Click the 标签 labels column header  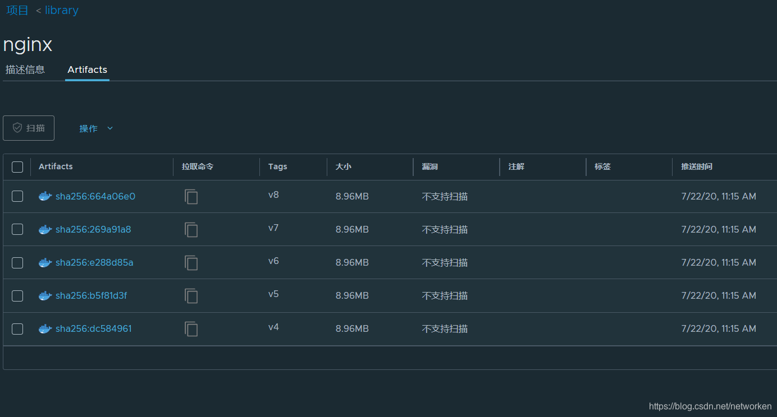click(x=603, y=166)
